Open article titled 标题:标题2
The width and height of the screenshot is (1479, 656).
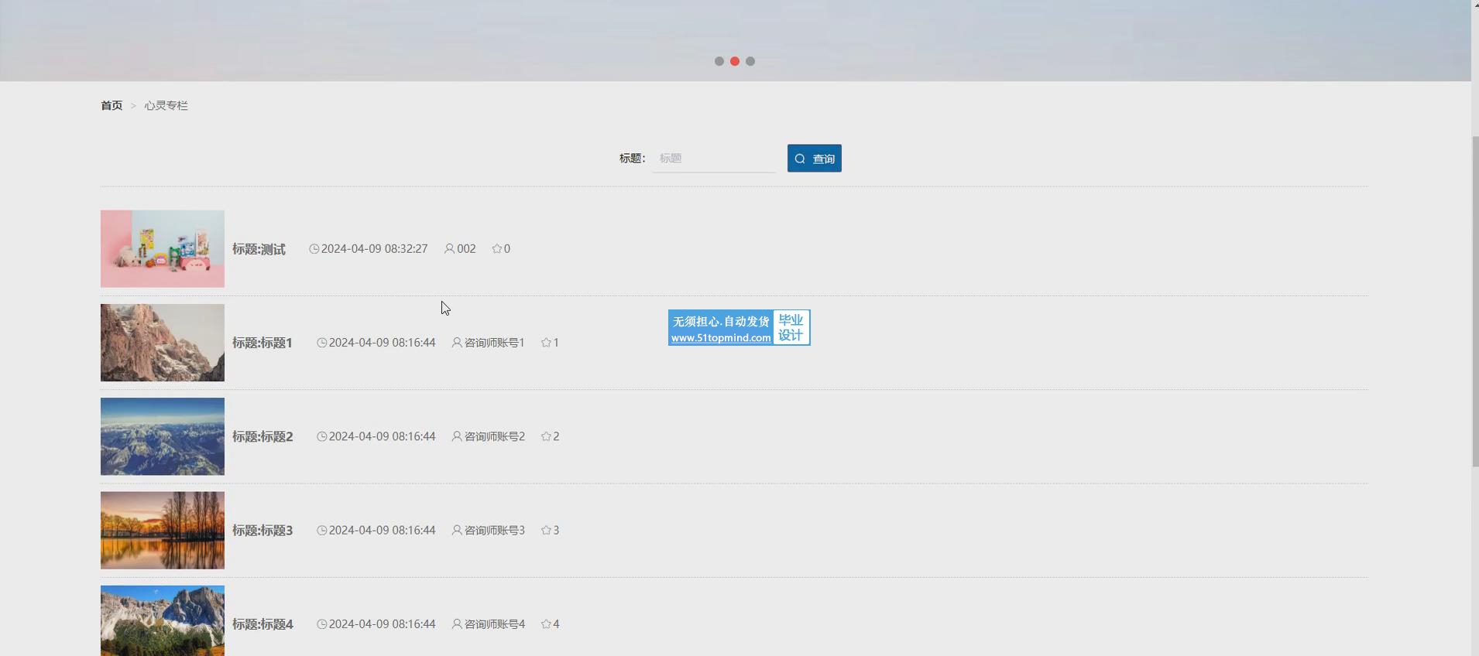263,436
